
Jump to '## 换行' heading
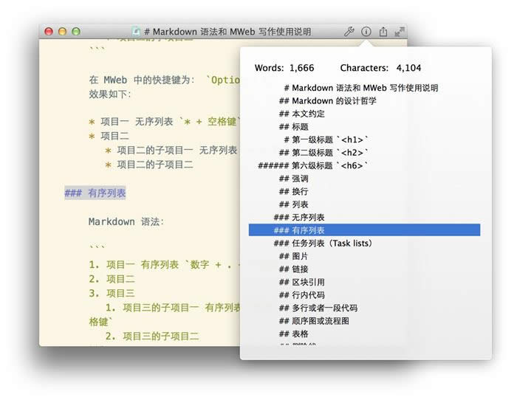pyautogui.click(x=293, y=191)
